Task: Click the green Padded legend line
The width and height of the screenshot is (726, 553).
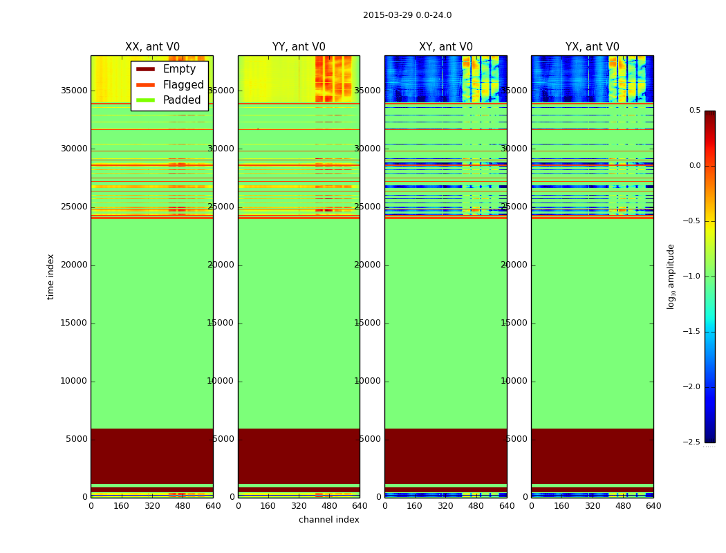Action: (x=145, y=100)
